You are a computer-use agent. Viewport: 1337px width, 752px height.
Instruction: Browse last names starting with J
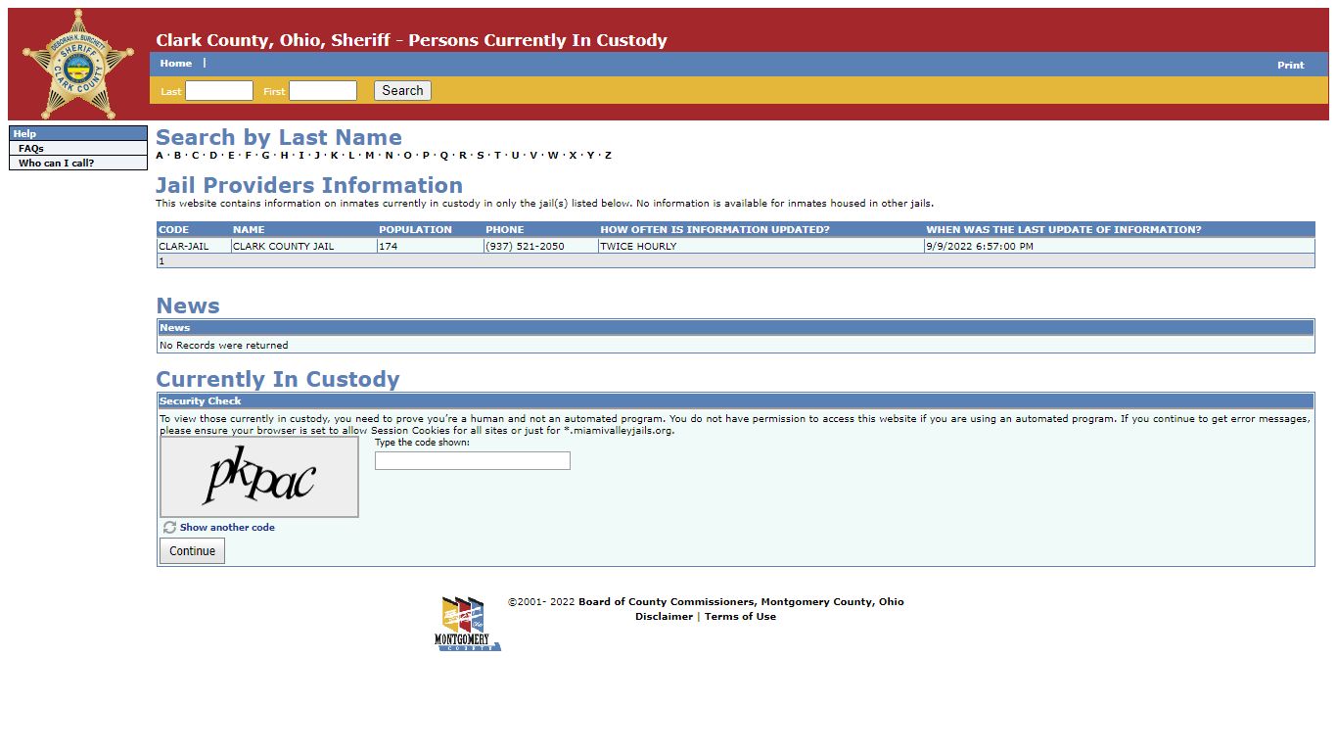(x=317, y=155)
